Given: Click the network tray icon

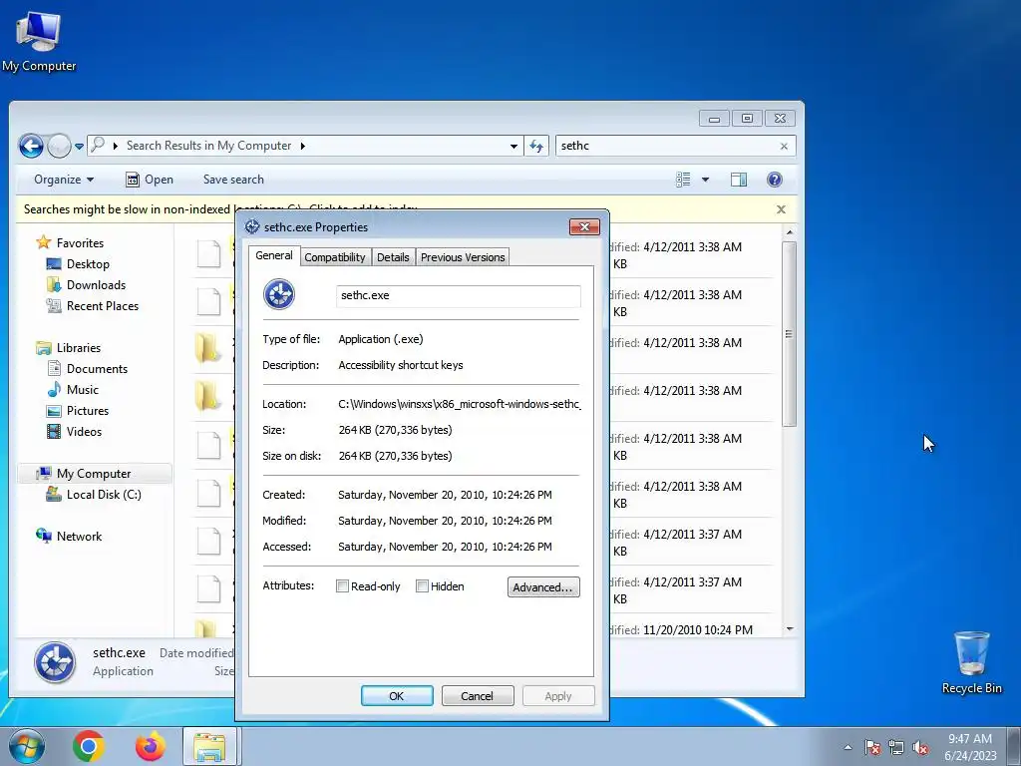Looking at the screenshot, I should pyautogui.click(x=896, y=747).
